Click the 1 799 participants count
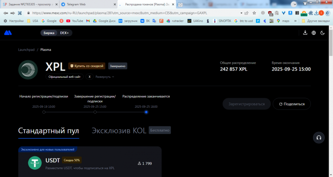The height and width of the screenshot is (177, 333). tap(145, 164)
